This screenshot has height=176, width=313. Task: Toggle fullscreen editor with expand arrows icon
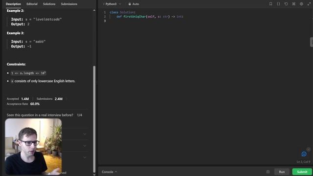pyautogui.click(x=309, y=4)
